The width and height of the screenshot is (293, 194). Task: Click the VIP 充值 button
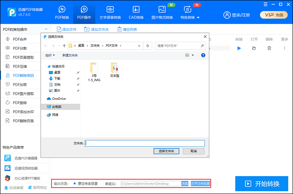(274, 15)
